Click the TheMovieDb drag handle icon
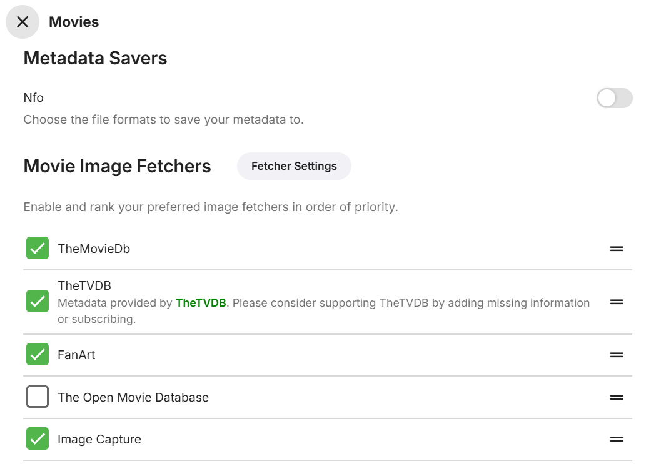Screen dimensions: 656x464 pyautogui.click(x=617, y=249)
